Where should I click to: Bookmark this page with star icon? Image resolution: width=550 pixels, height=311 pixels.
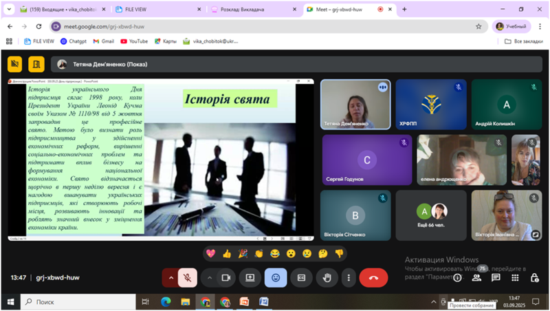pos(478,26)
